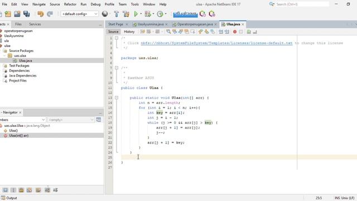Open the Run Project dropdown arrow
This screenshot has width=357, height=201.
pos(141,14)
